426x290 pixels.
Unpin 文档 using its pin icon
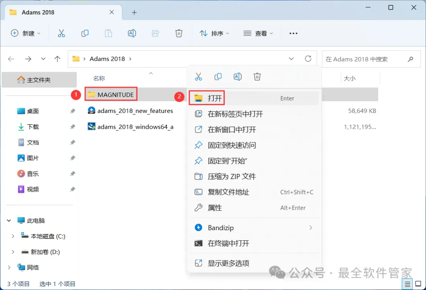pos(73,142)
